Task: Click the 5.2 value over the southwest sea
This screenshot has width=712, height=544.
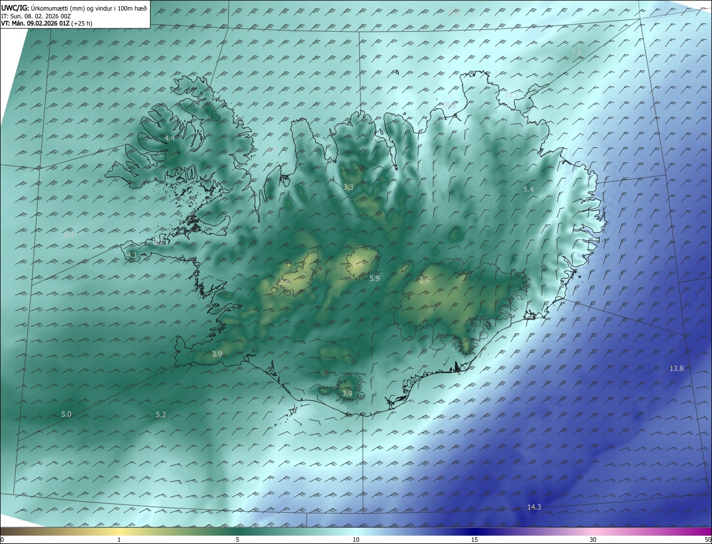Action: 161,415
